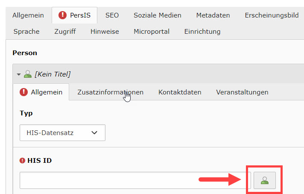Select the inner Allgemein tab of the person record
304x194 pixels.
click(x=41, y=92)
